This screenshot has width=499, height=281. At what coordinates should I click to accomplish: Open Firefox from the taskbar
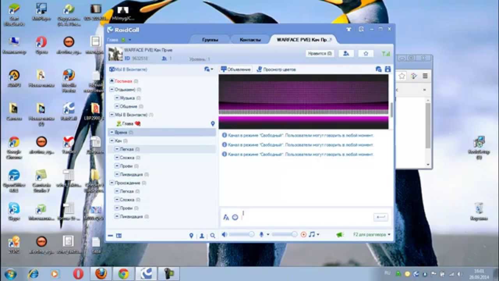click(x=101, y=274)
